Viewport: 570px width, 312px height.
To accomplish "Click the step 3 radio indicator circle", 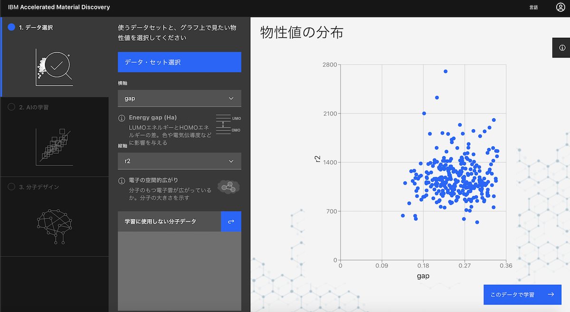I will click(12, 187).
